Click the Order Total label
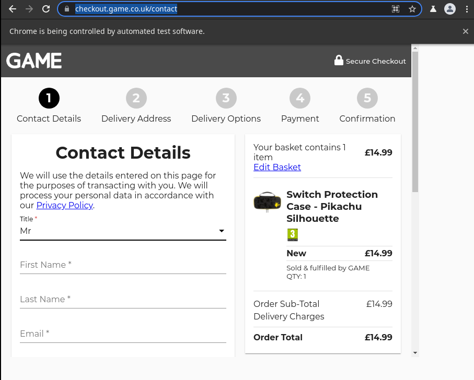 click(x=278, y=337)
